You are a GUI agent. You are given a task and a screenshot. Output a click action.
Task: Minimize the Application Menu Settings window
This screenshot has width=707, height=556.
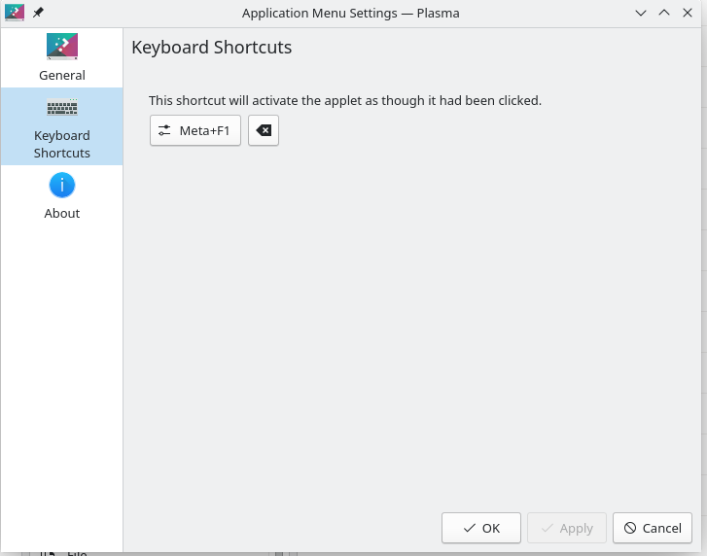tap(641, 13)
